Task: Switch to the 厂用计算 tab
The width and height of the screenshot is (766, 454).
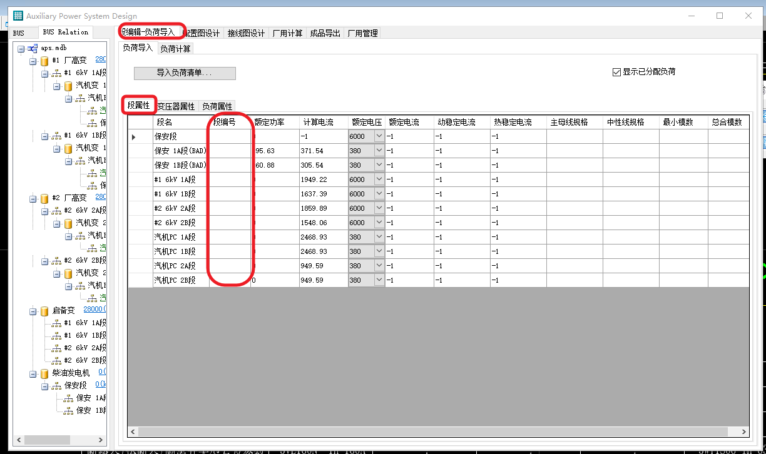Action: [288, 33]
